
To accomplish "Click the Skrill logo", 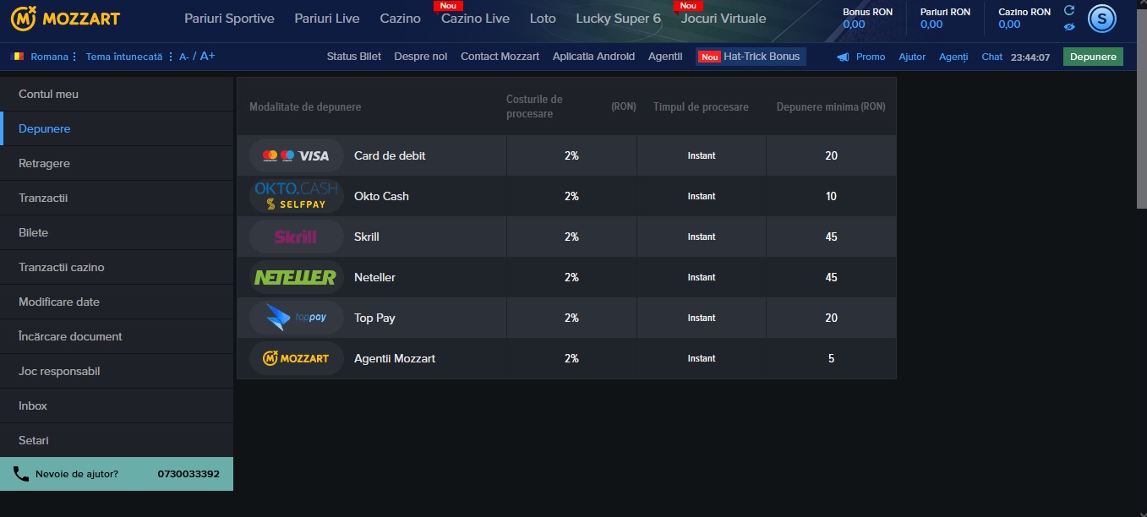I will (x=296, y=237).
